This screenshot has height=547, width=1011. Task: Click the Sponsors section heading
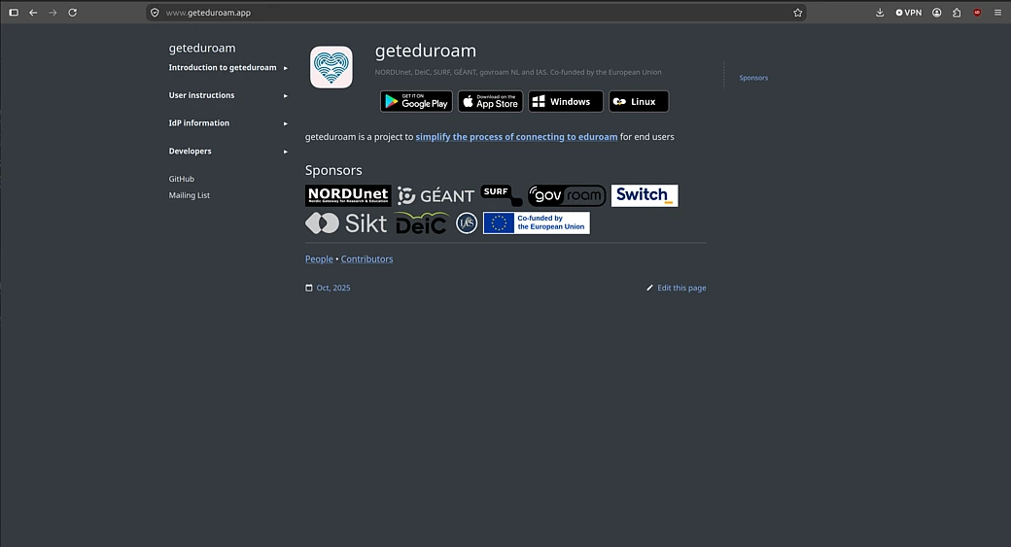[333, 170]
